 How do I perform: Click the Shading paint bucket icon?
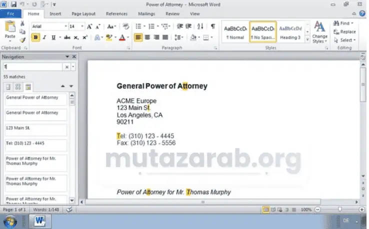tap(193, 37)
